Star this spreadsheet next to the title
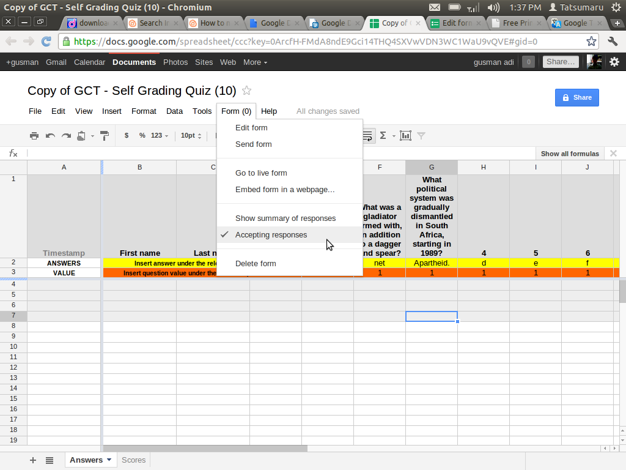 [x=247, y=91]
